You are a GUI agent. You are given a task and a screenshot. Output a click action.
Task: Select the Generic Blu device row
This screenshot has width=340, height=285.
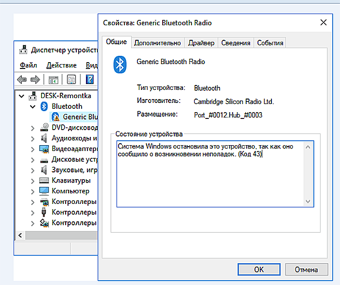click(x=75, y=117)
